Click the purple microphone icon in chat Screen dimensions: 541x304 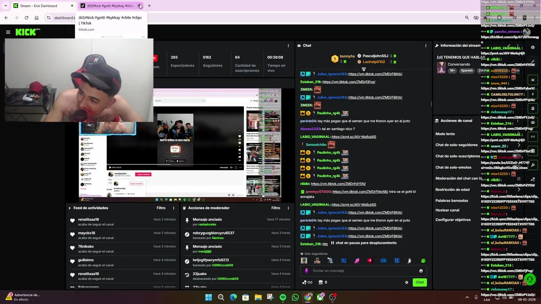pos(306,271)
